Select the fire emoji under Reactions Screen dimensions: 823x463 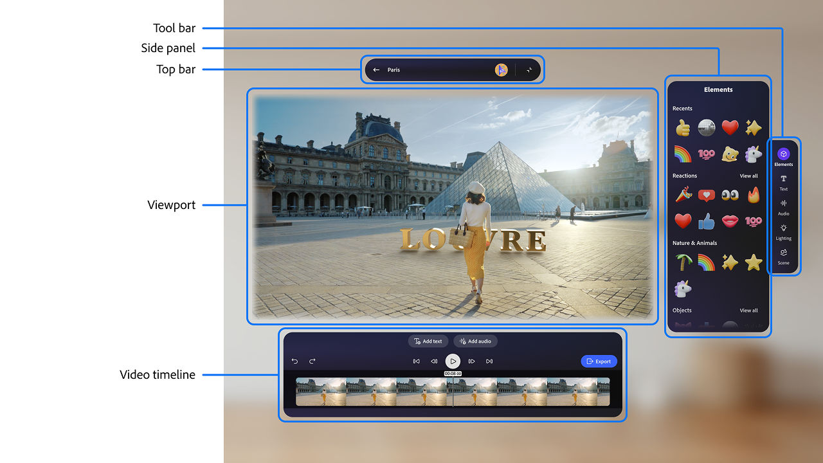(752, 195)
